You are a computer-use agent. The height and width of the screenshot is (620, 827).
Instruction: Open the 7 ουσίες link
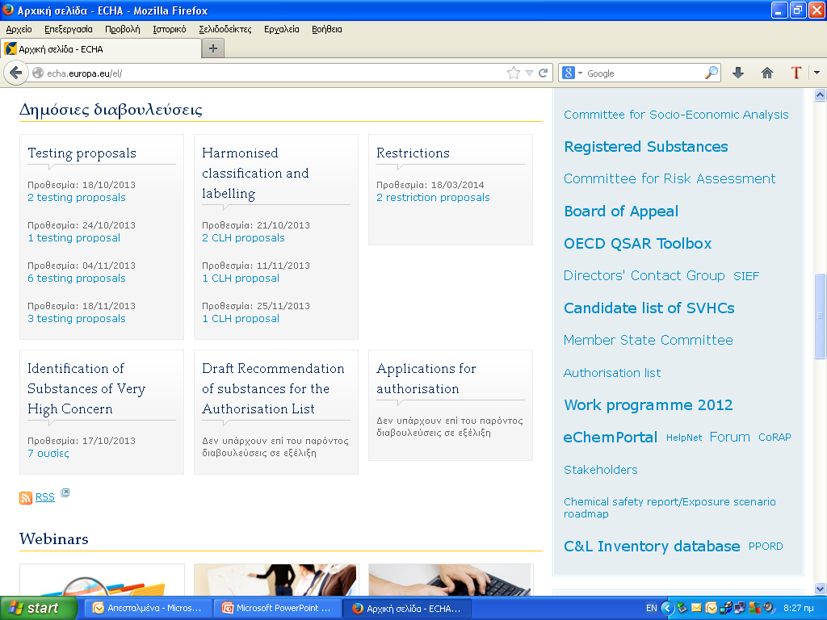coord(48,454)
